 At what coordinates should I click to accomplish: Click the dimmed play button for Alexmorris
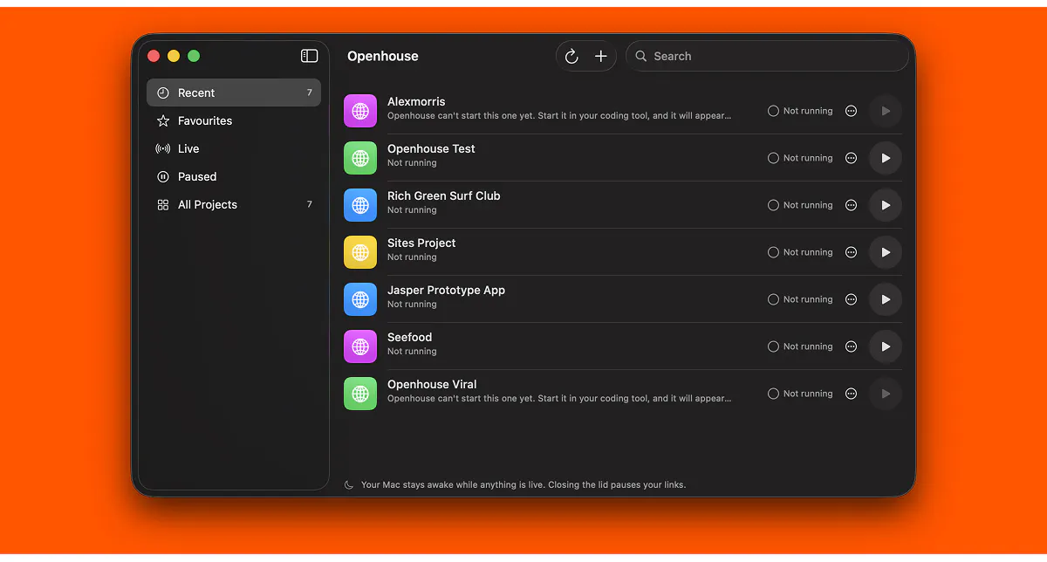886,111
